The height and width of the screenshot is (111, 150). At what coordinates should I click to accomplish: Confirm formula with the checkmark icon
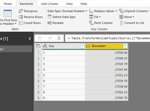pyautogui.click(x=50, y=38)
